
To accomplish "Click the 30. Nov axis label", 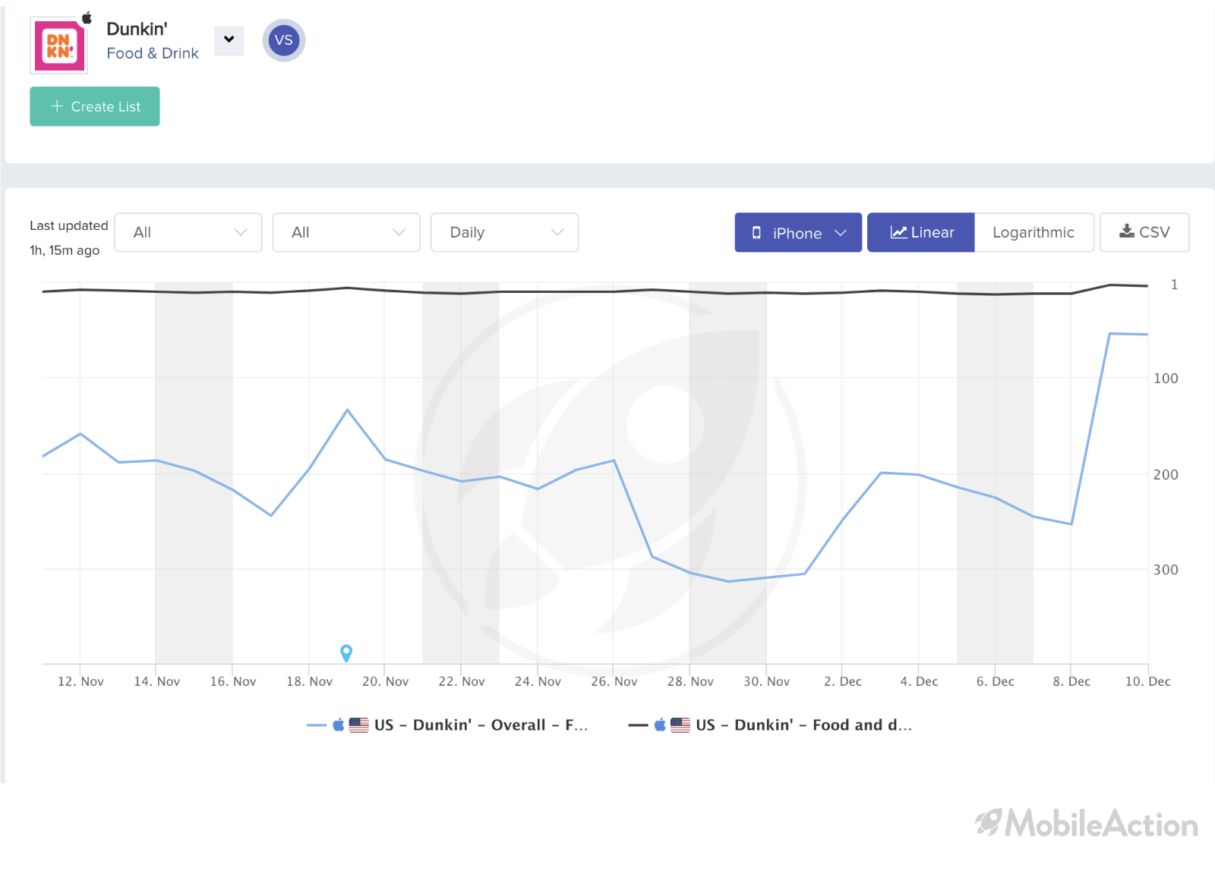I will [767, 681].
